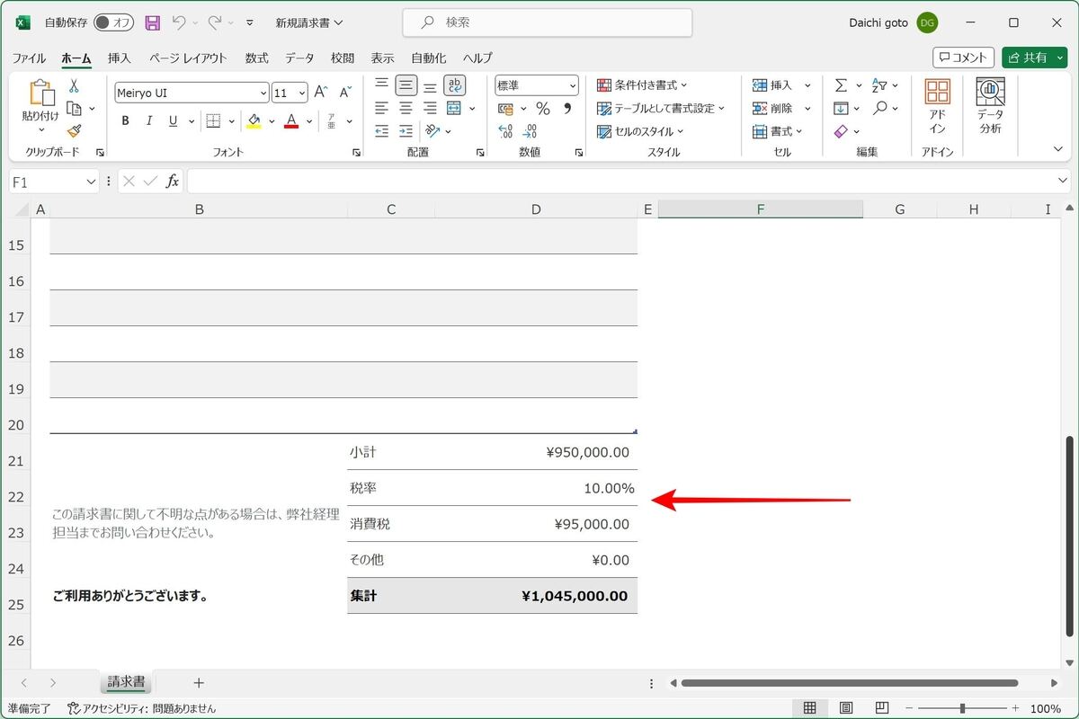
Task: Cut selection with scissors icon
Action: point(74,85)
